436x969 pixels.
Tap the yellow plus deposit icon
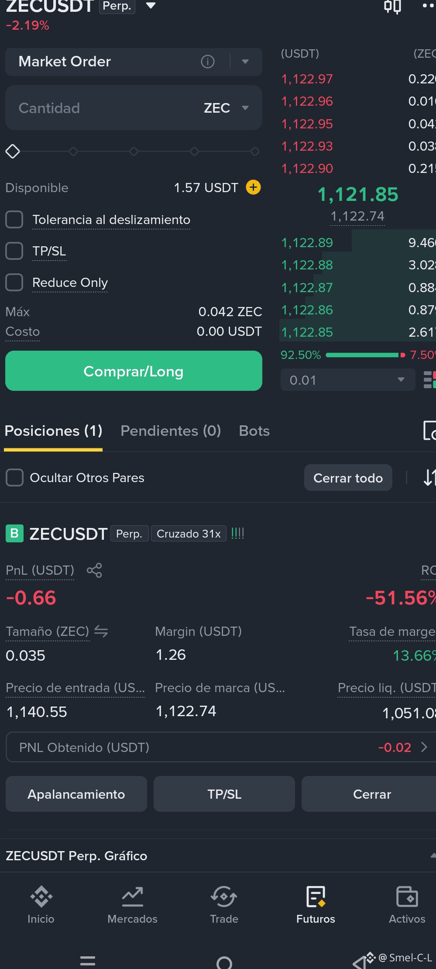254,187
